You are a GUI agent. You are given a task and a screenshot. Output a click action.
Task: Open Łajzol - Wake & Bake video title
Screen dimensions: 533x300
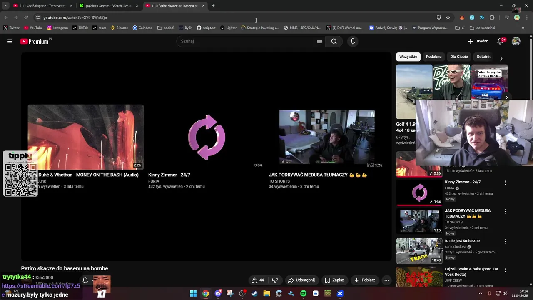471,272
